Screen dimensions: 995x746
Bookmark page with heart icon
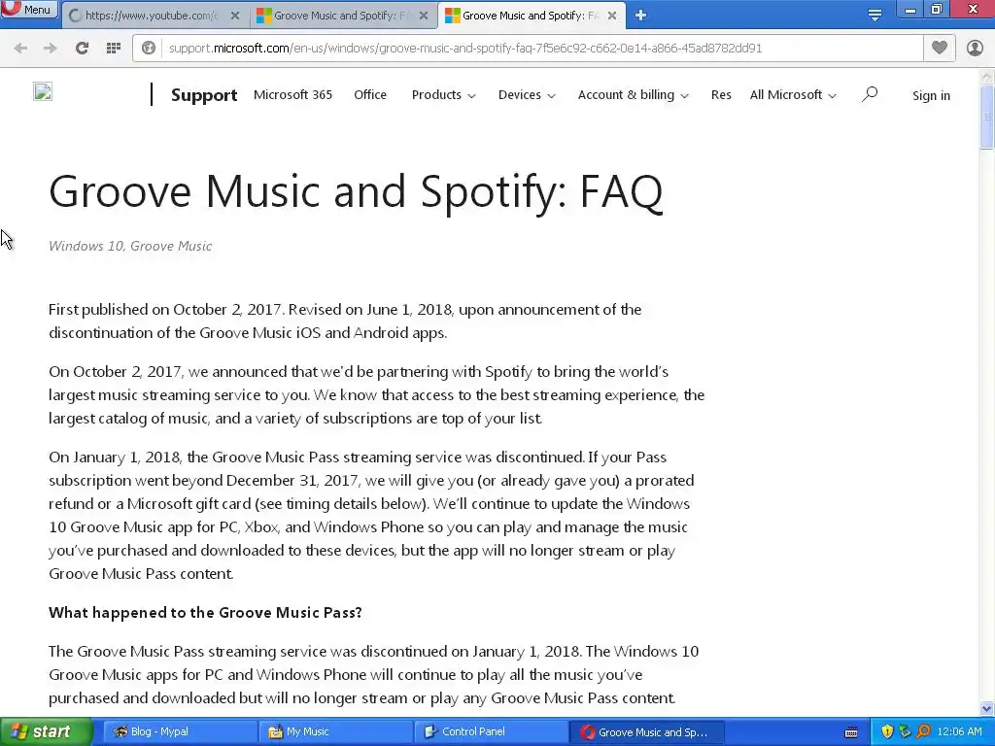pyautogui.click(x=940, y=48)
